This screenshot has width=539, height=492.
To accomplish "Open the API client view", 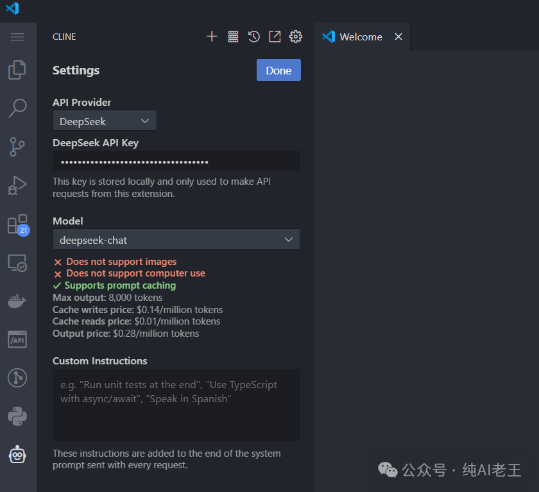I will (x=17, y=339).
